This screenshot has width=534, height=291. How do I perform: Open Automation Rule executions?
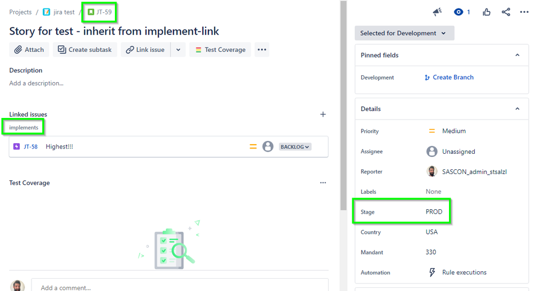click(464, 272)
